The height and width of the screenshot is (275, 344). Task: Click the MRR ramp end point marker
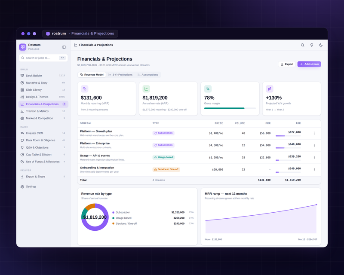[x=316, y=205]
